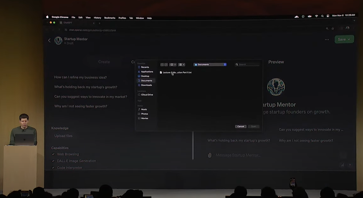Select Applications in the file dialog sidebar

tap(147, 72)
